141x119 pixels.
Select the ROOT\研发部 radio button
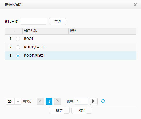click(18, 56)
